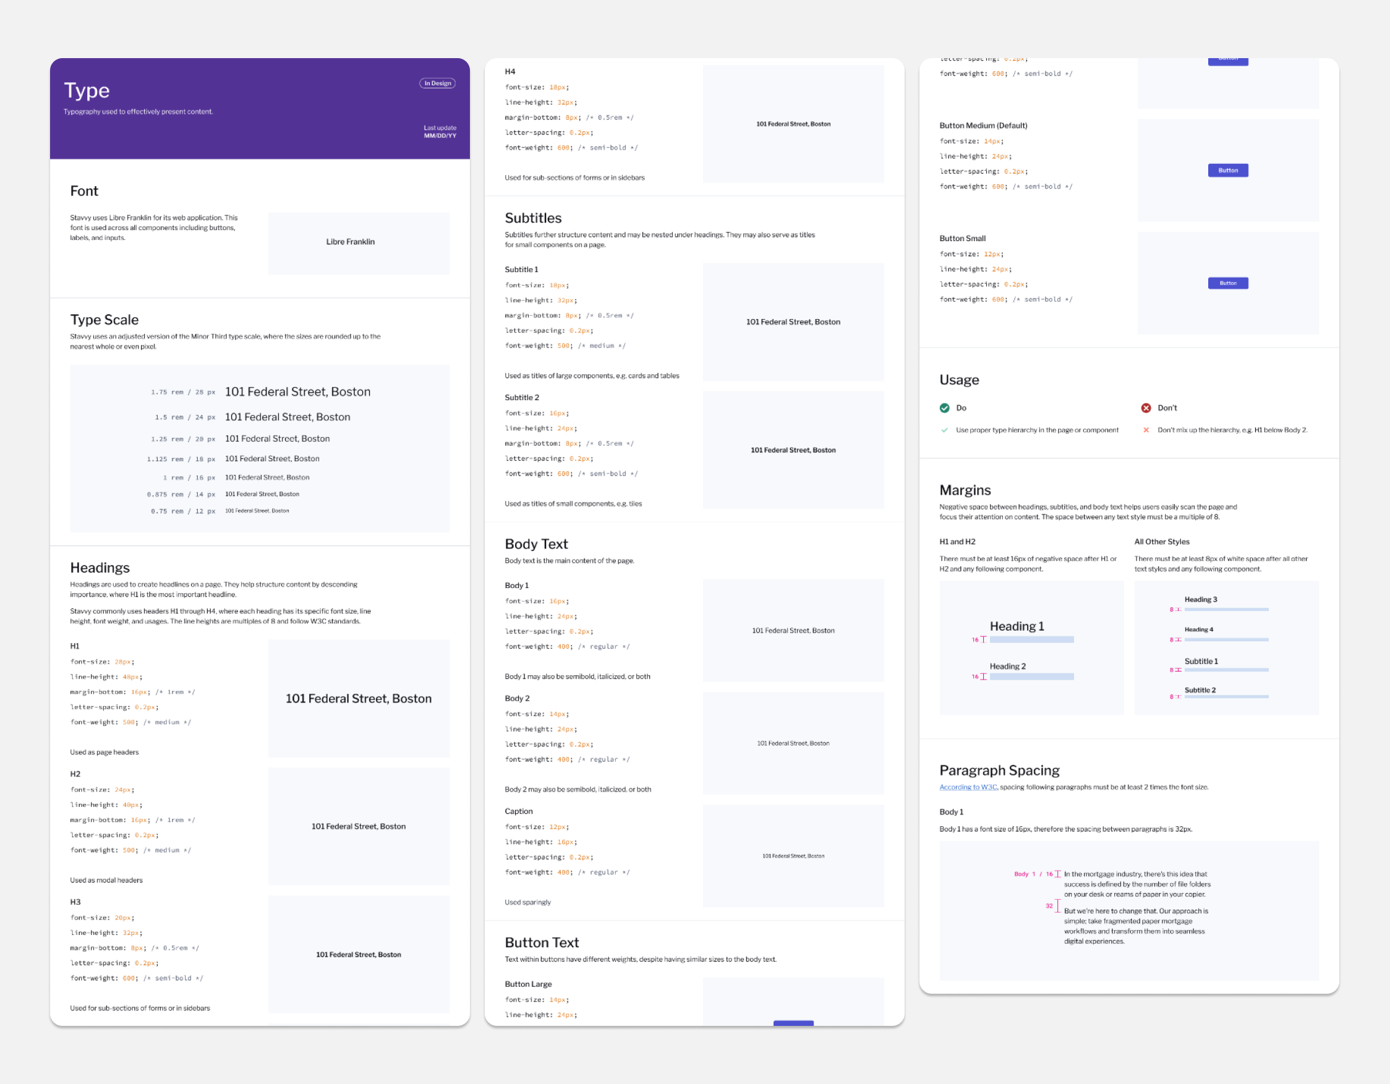Click the 'Type' page title in the purple header

coord(87,90)
